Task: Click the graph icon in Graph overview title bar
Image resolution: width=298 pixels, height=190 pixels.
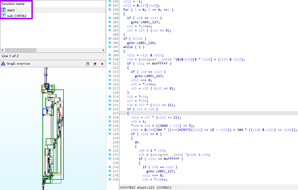Action: (3, 64)
